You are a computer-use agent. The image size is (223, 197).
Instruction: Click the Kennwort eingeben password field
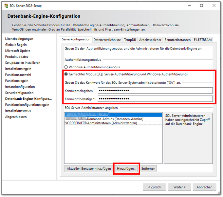tap(155, 91)
